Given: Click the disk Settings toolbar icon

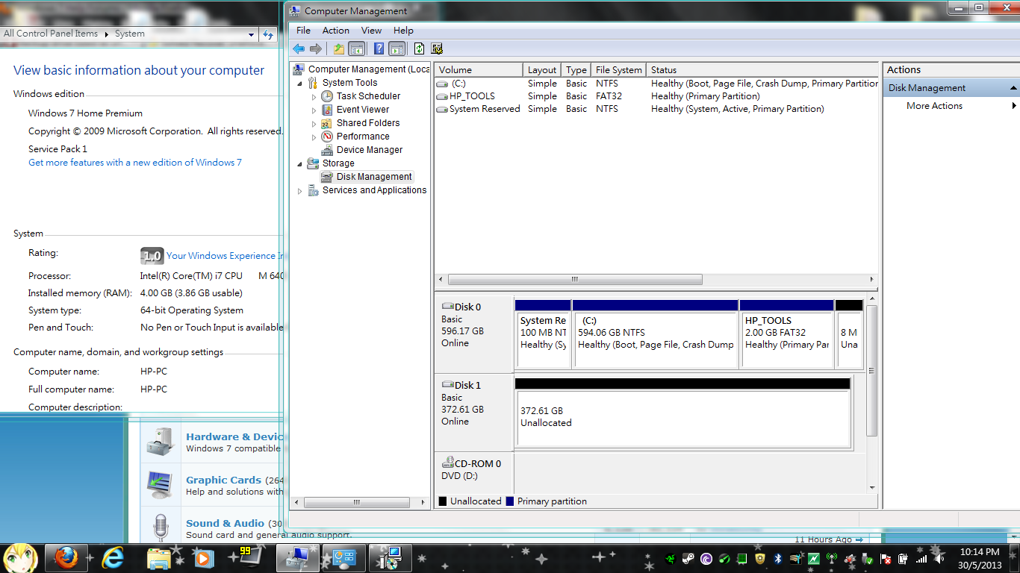Looking at the screenshot, I should tap(437, 48).
